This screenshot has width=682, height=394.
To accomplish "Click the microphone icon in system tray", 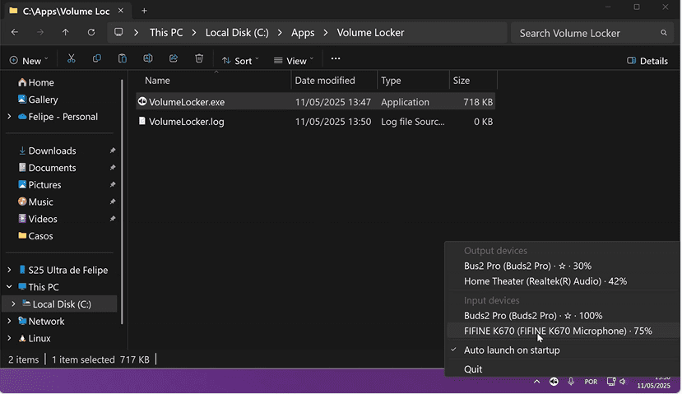I will [x=571, y=382].
